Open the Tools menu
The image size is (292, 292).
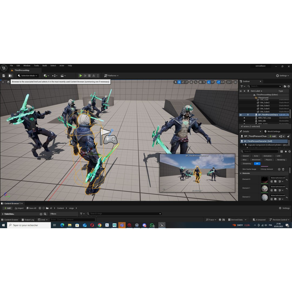tap(36, 65)
